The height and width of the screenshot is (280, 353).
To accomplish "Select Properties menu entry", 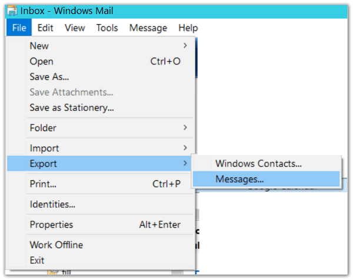I will click(x=101, y=225).
